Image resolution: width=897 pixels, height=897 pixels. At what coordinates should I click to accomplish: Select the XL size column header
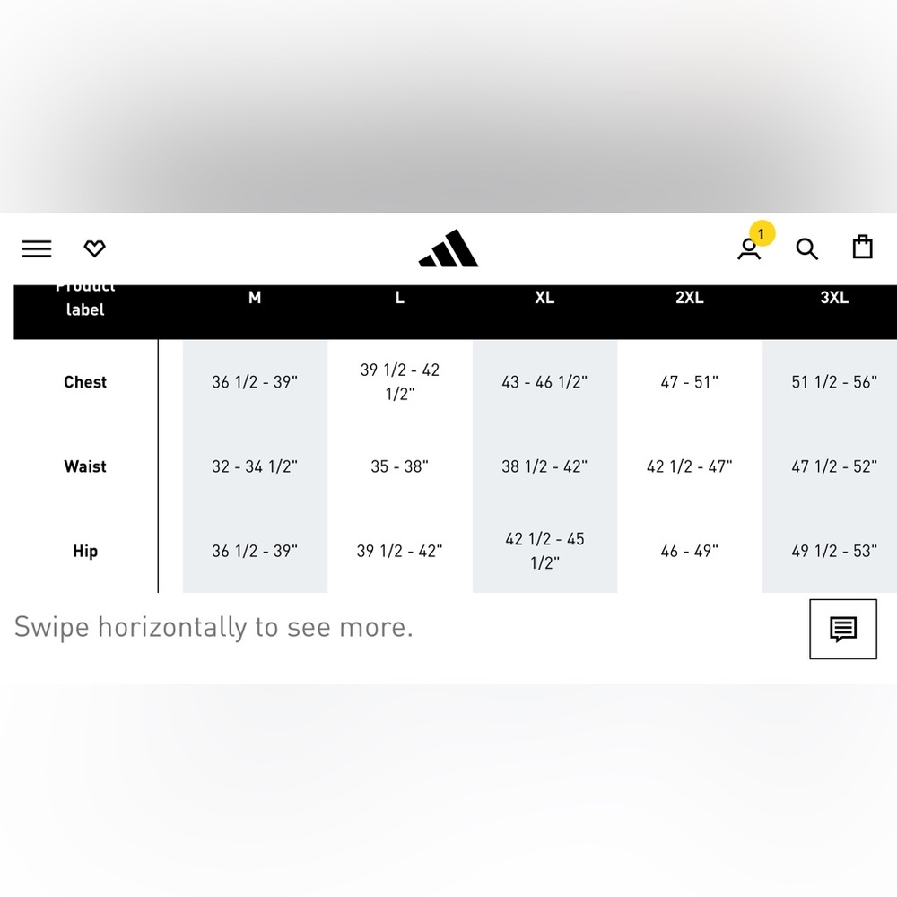[x=544, y=298]
